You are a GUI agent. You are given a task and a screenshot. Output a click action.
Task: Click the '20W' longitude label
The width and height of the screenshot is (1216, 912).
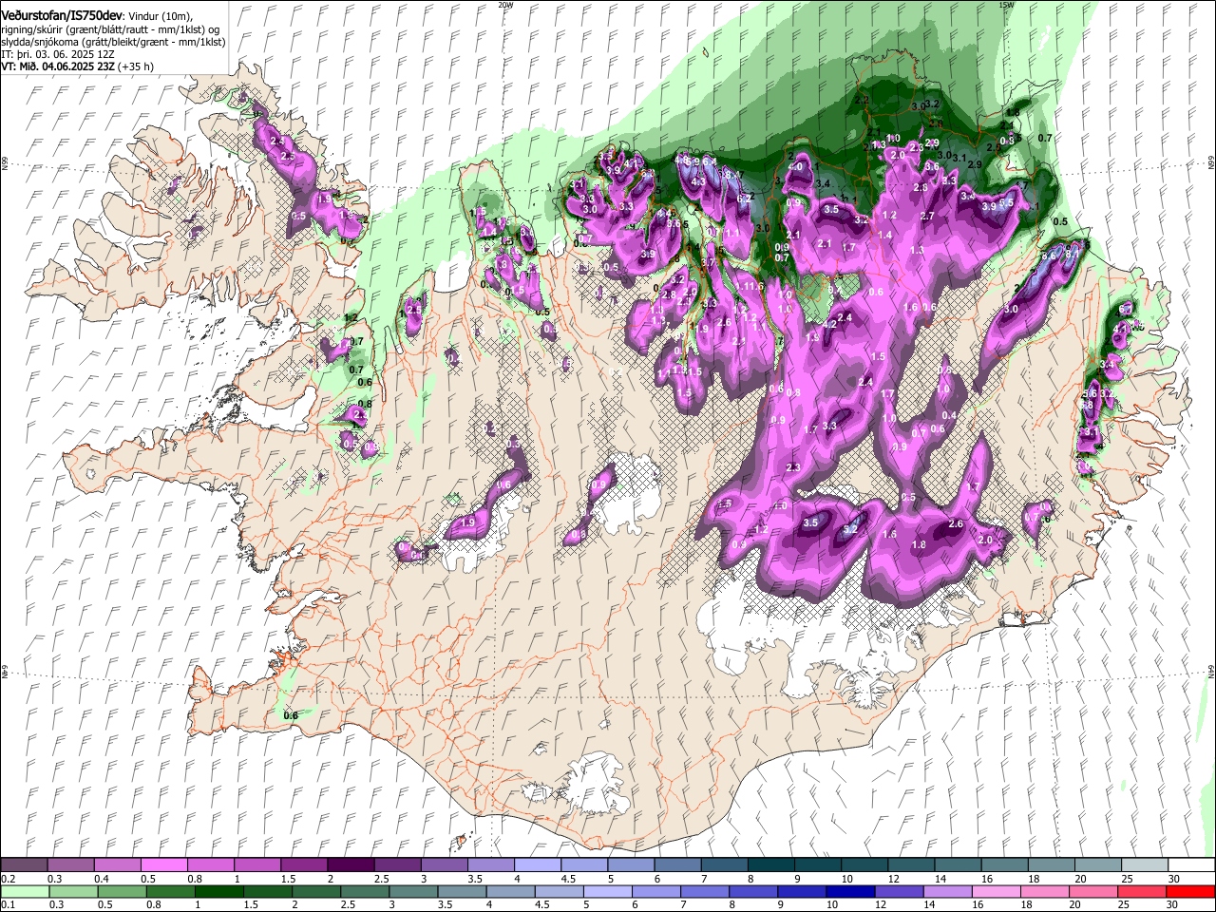click(x=505, y=5)
